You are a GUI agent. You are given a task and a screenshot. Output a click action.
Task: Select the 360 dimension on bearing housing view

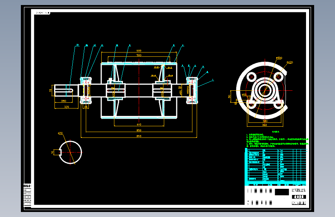pyautogui.click(x=265, y=125)
